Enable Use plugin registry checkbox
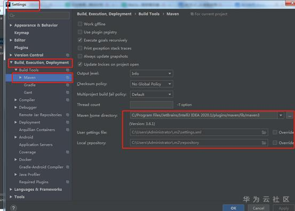This screenshot has height=211, width=295. (80, 32)
